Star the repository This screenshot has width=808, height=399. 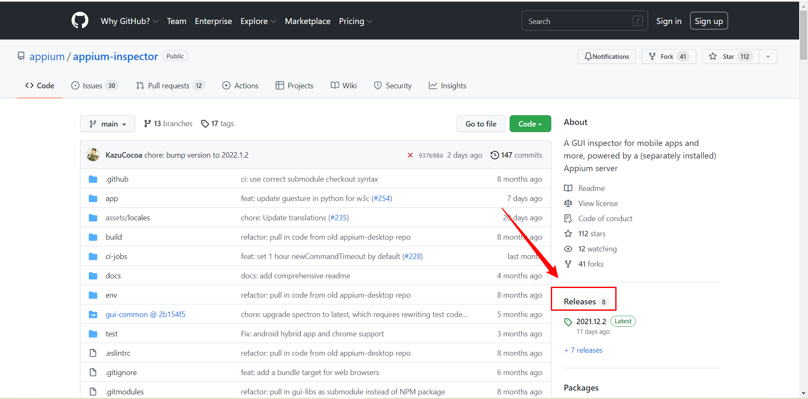tap(731, 56)
